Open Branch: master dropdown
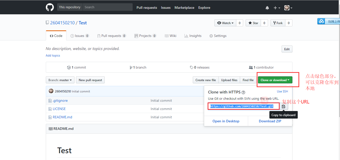The width and height of the screenshot is (340, 160). [x=60, y=80]
